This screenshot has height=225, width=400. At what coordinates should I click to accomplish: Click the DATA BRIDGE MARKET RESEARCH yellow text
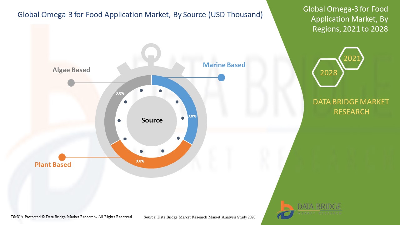coord(351,107)
